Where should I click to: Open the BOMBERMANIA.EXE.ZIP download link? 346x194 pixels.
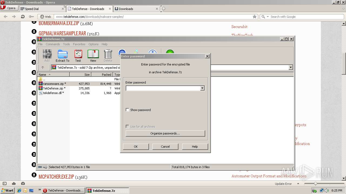(59, 23)
